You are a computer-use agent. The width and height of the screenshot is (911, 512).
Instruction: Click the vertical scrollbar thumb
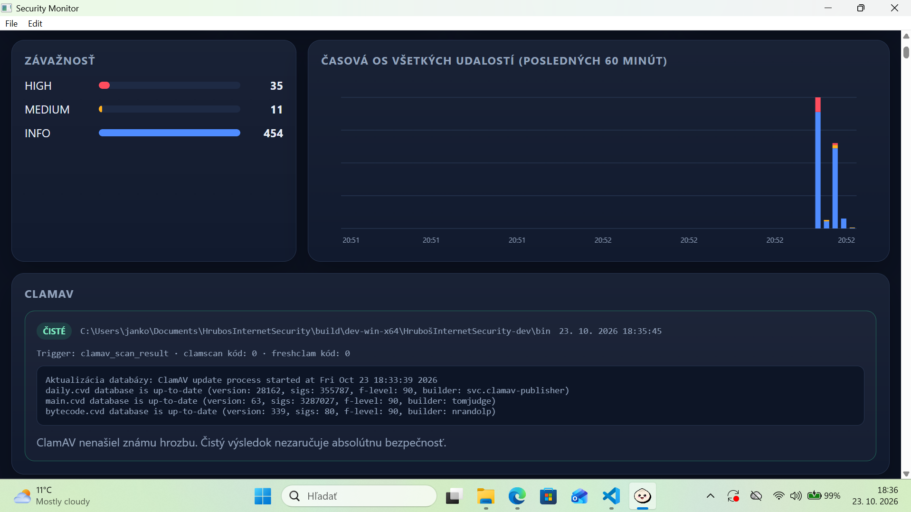(906, 52)
